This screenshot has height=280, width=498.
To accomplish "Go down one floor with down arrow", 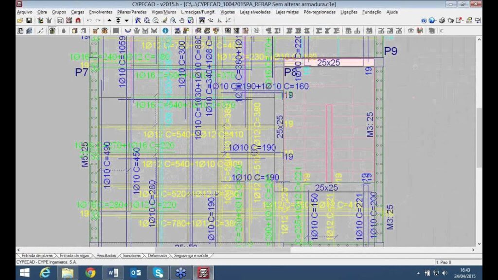I will click(x=126, y=21).
